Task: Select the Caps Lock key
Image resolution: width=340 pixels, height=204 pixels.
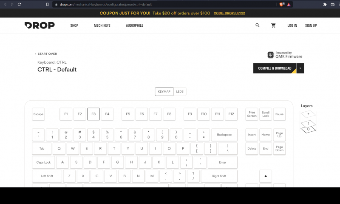Action: click(43, 162)
